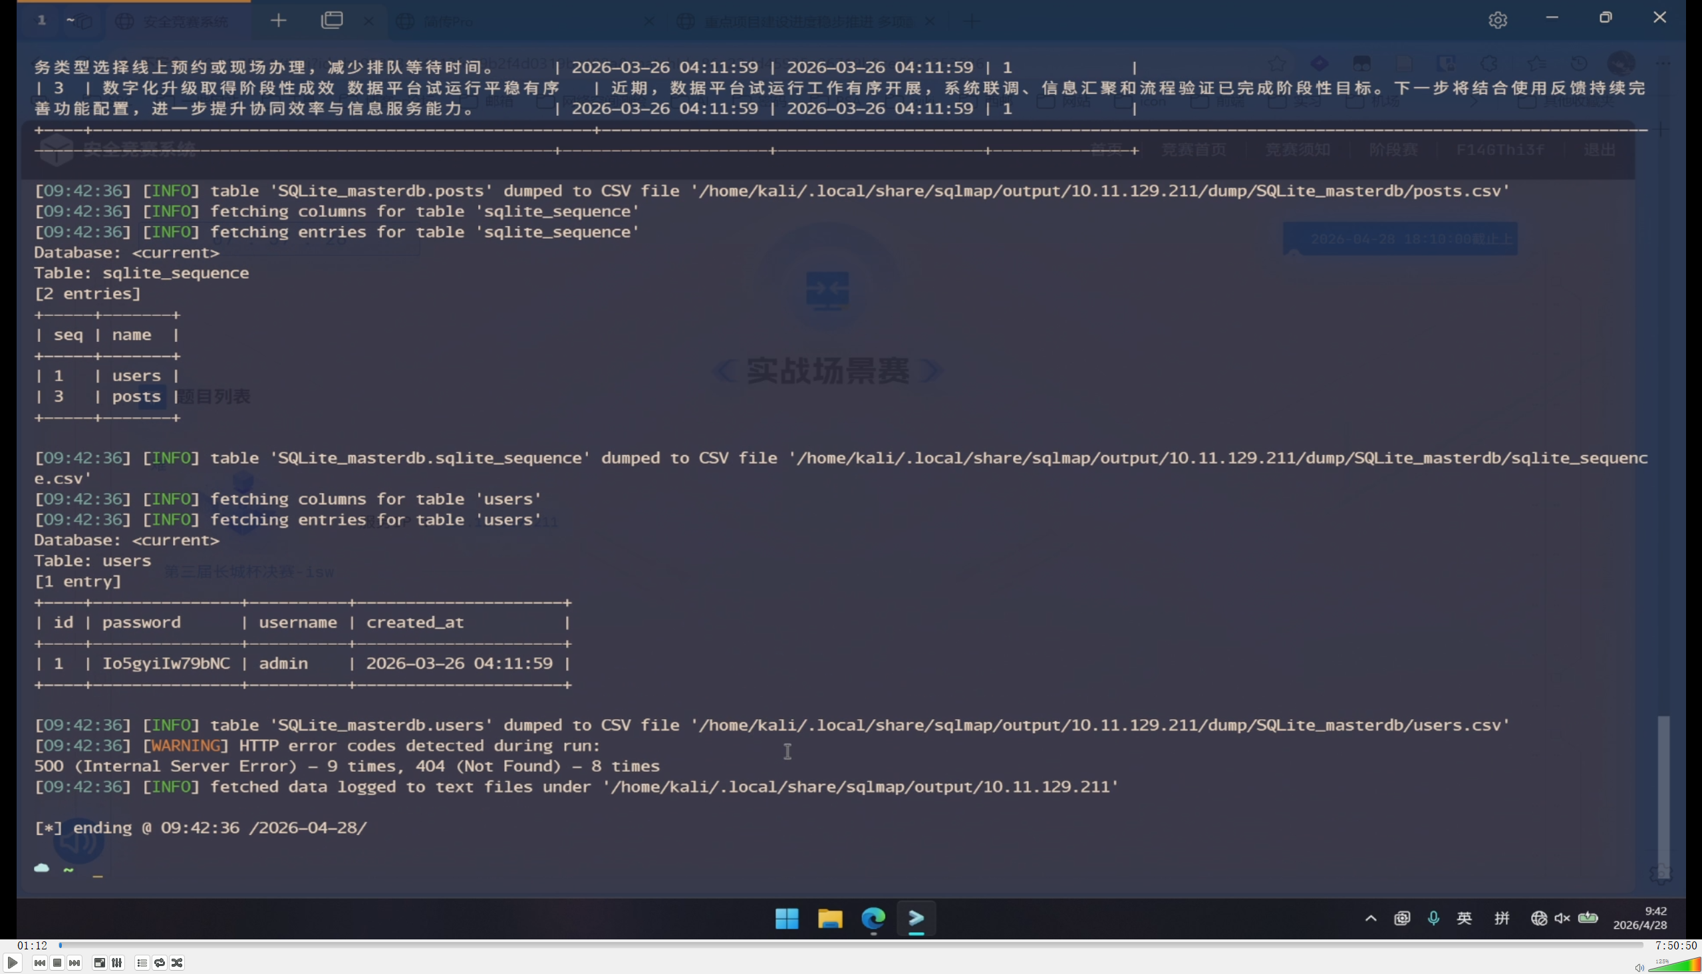Open new terminal tab with plus
Screen dimensions: 1702x974
(x=278, y=21)
